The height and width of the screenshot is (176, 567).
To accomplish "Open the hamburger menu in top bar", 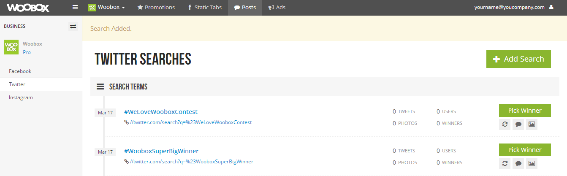I will point(75,8).
